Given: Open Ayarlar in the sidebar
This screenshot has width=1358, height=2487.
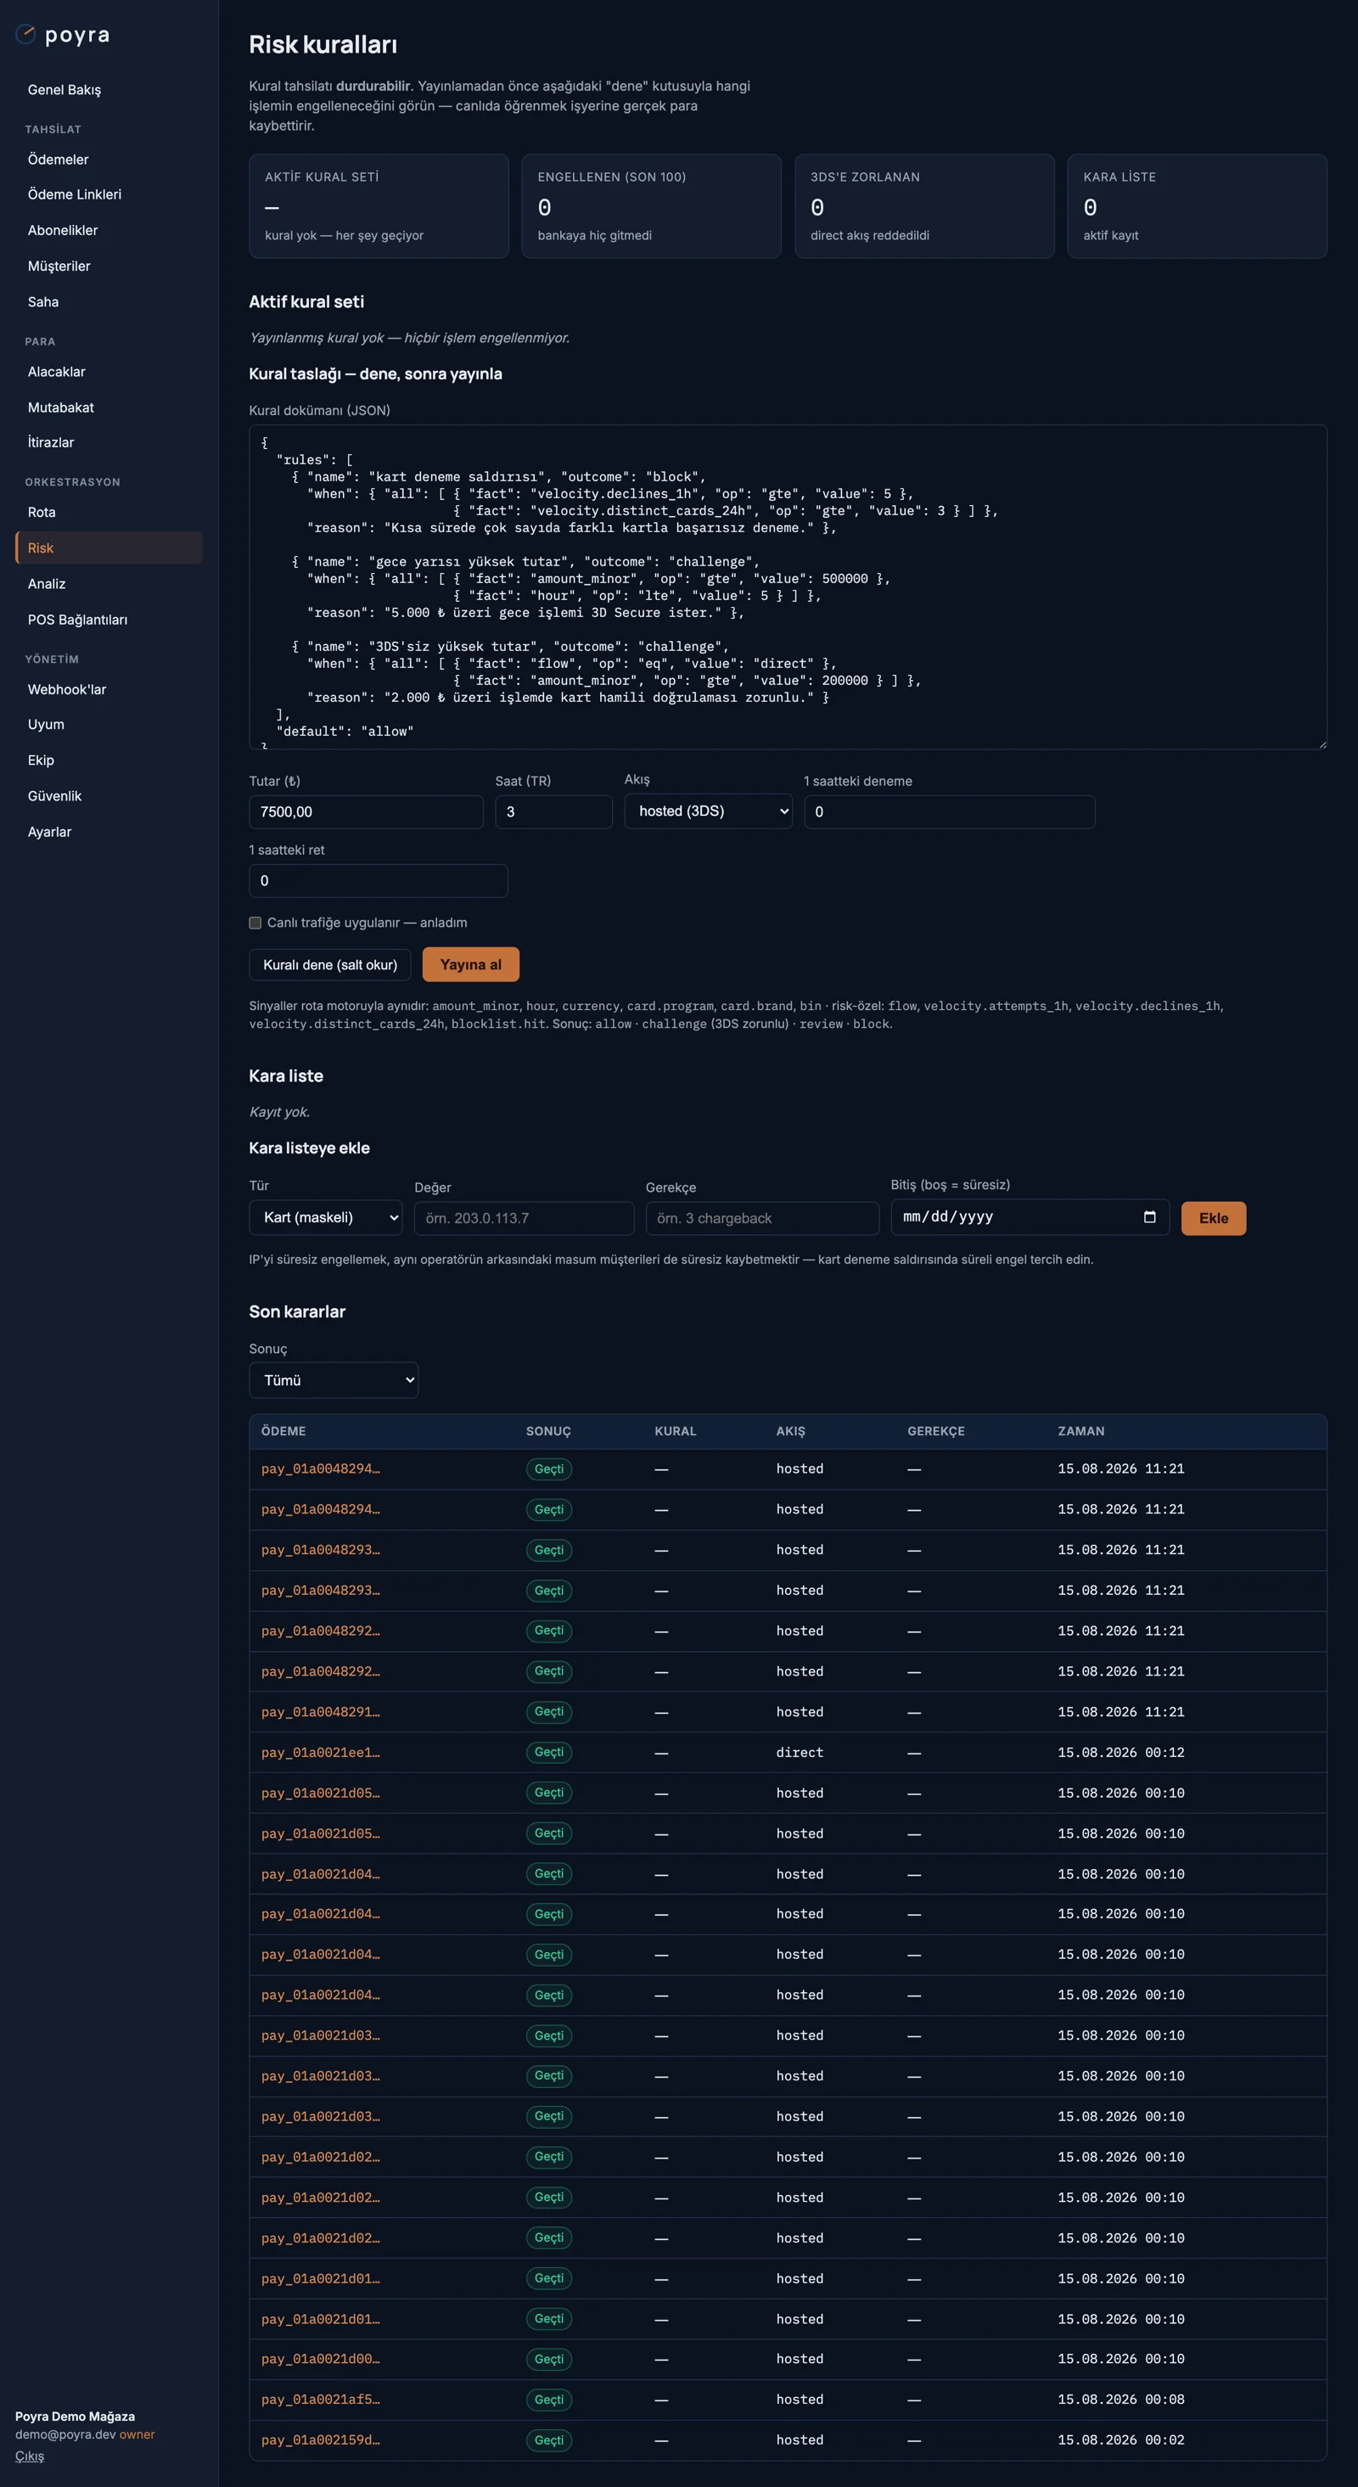Looking at the screenshot, I should [109, 831].
